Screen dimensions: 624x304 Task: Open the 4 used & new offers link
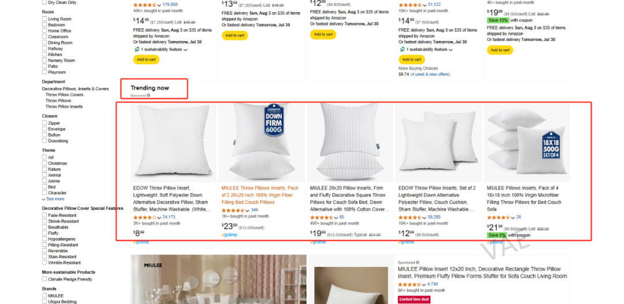[430, 74]
